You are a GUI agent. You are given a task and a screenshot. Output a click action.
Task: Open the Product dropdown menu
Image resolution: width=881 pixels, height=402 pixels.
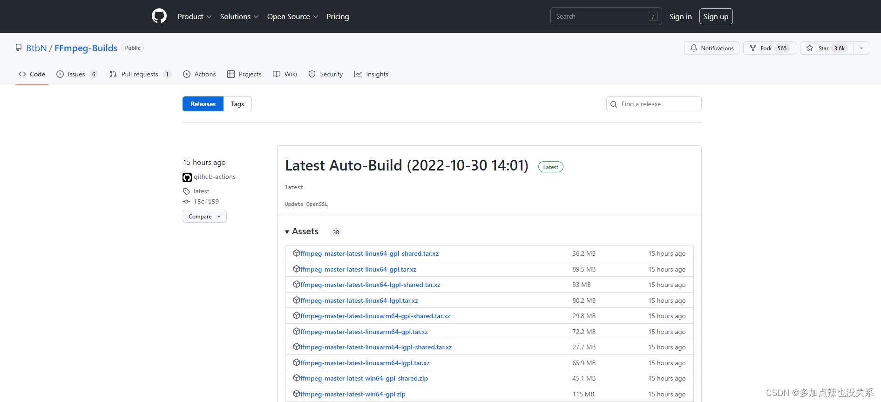coord(195,17)
